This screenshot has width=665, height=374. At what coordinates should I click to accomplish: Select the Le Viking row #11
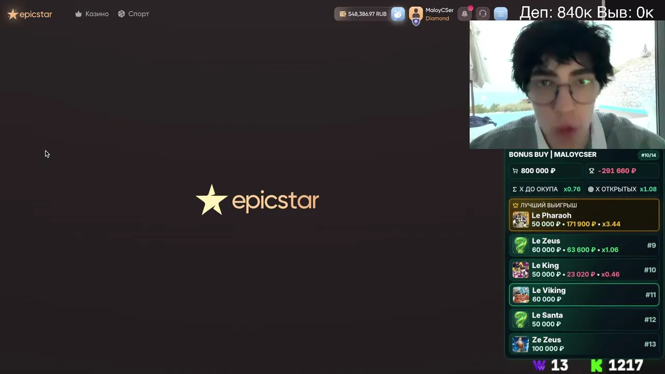(x=584, y=295)
